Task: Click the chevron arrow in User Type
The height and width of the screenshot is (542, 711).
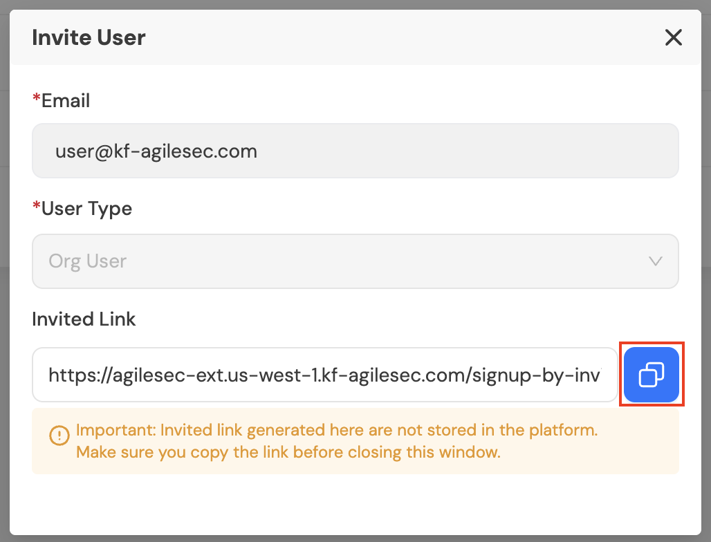Action: 655,261
